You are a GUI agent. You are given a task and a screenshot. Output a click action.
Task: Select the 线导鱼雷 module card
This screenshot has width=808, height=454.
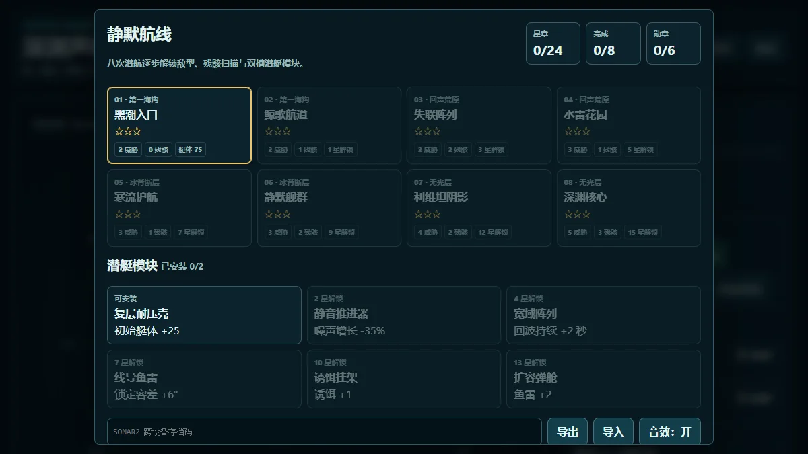tap(204, 379)
